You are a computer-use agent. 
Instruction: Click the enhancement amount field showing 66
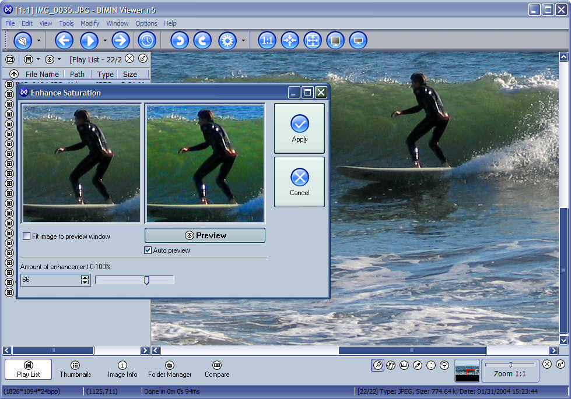(51, 280)
